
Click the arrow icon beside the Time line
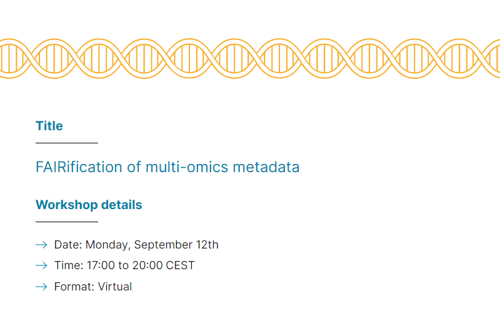point(41,265)
